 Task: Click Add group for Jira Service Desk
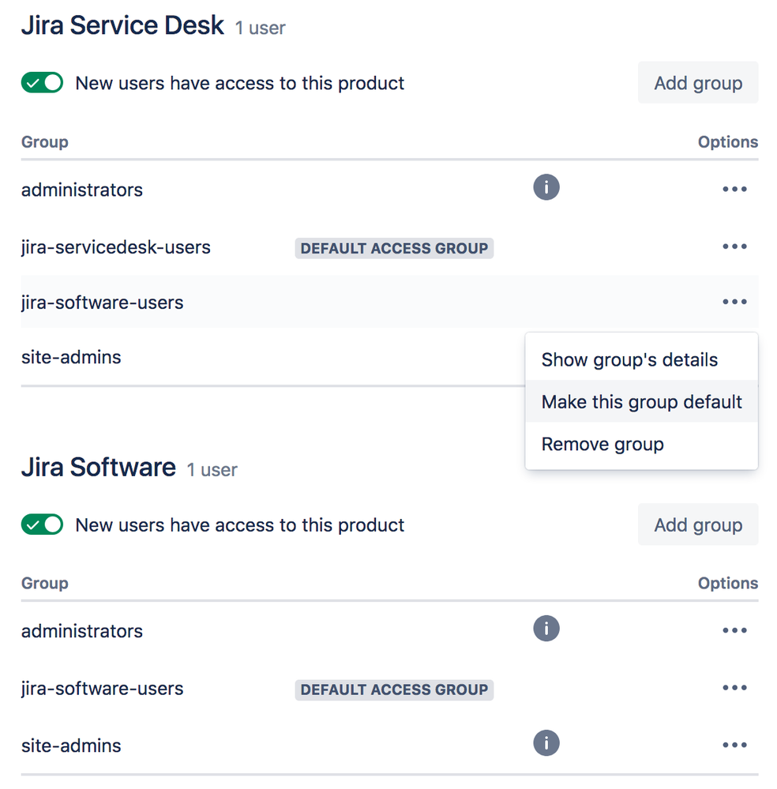point(697,82)
